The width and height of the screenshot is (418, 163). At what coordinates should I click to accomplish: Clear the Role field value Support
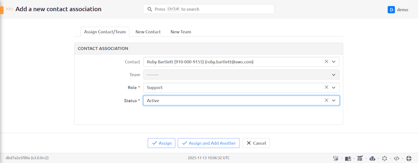pos(326,87)
